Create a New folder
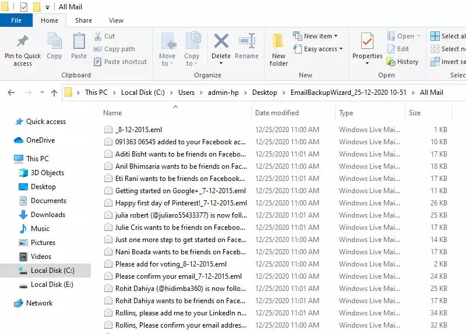The width and height of the screenshot is (466, 334). coord(279,49)
